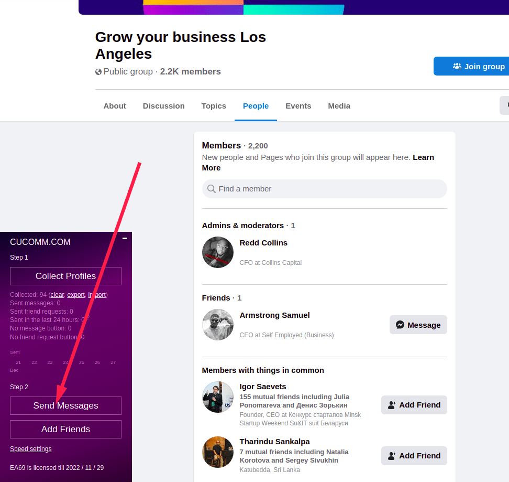Clear collected profiles via the clear link
Screen dimensions: 509x482
[x=57, y=295]
